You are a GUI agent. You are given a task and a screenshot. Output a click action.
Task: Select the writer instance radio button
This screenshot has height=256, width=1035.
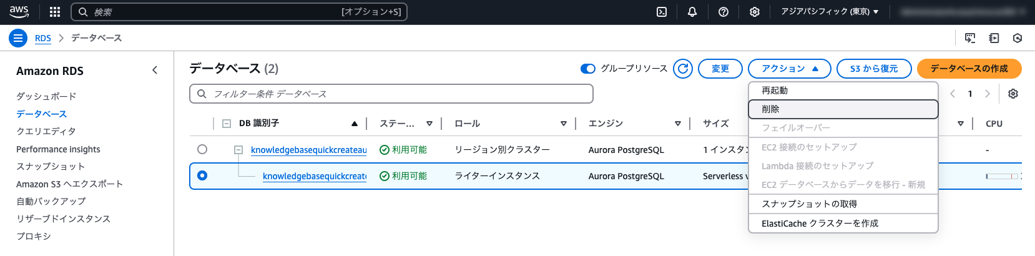[x=202, y=175]
